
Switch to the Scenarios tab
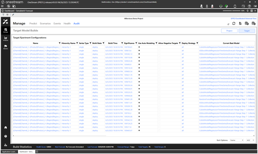45,24
